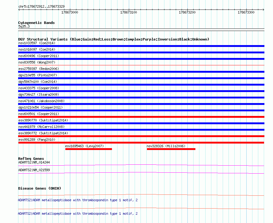Click the 178673300 ruler position label
The width and height of the screenshot is (273, 223).
pyautogui.click(x=246, y=12)
